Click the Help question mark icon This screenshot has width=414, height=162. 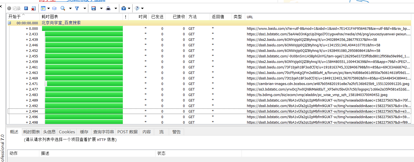point(137,9)
